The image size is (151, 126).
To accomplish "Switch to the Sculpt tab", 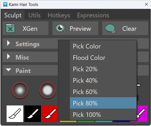I will pyautogui.click(x=13, y=15).
